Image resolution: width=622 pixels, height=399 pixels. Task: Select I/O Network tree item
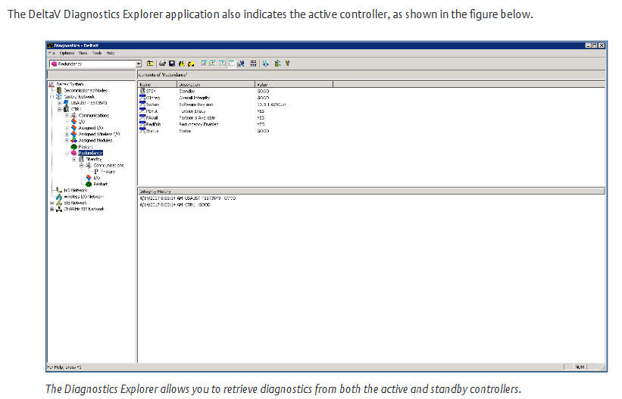(x=76, y=190)
